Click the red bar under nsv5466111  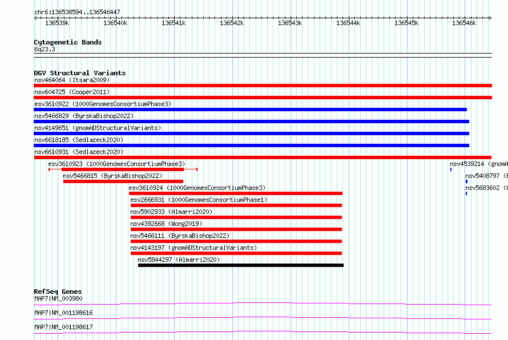click(236, 241)
